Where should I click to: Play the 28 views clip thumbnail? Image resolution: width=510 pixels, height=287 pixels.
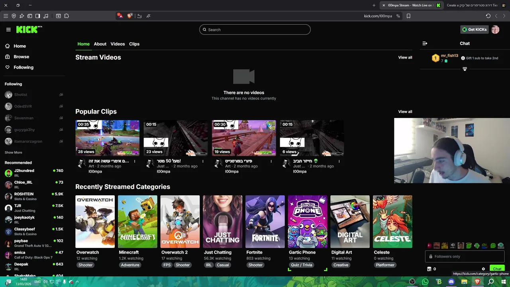[107, 138]
